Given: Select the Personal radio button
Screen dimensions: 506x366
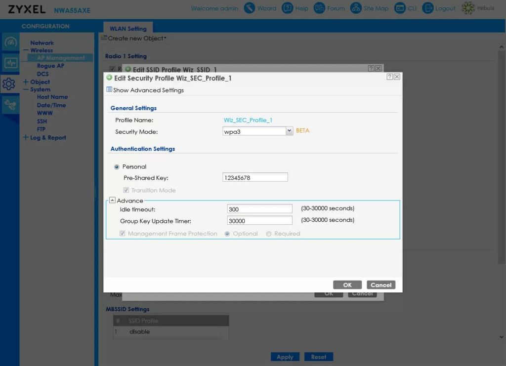Looking at the screenshot, I should pyautogui.click(x=117, y=167).
